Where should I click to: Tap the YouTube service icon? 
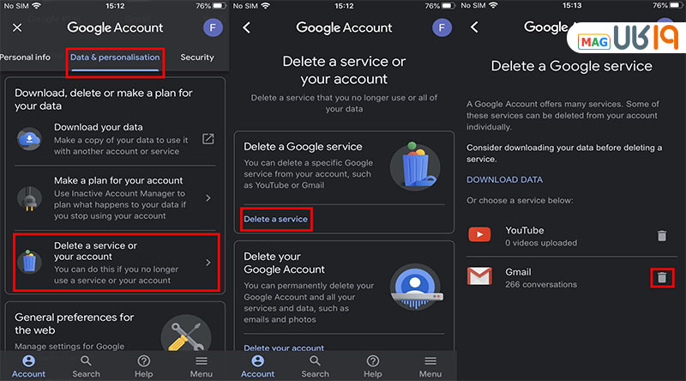coord(480,235)
